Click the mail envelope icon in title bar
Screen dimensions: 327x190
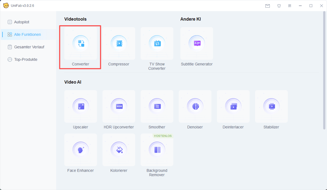pyautogui.click(x=268, y=6)
